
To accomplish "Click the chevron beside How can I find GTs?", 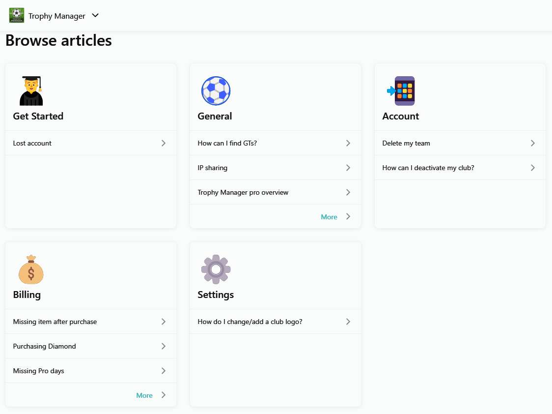I will click(348, 143).
